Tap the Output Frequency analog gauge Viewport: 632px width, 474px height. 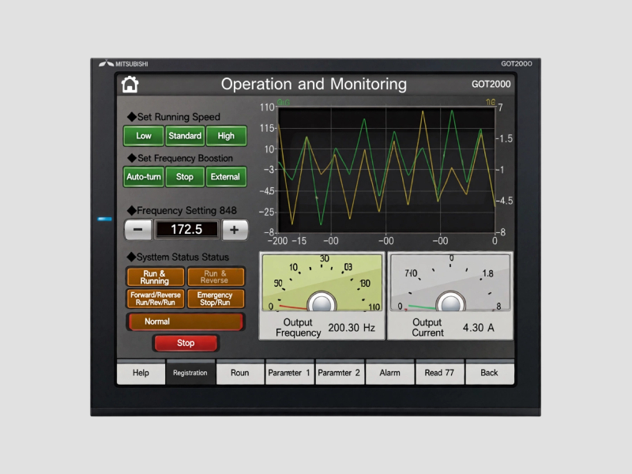[322, 283]
